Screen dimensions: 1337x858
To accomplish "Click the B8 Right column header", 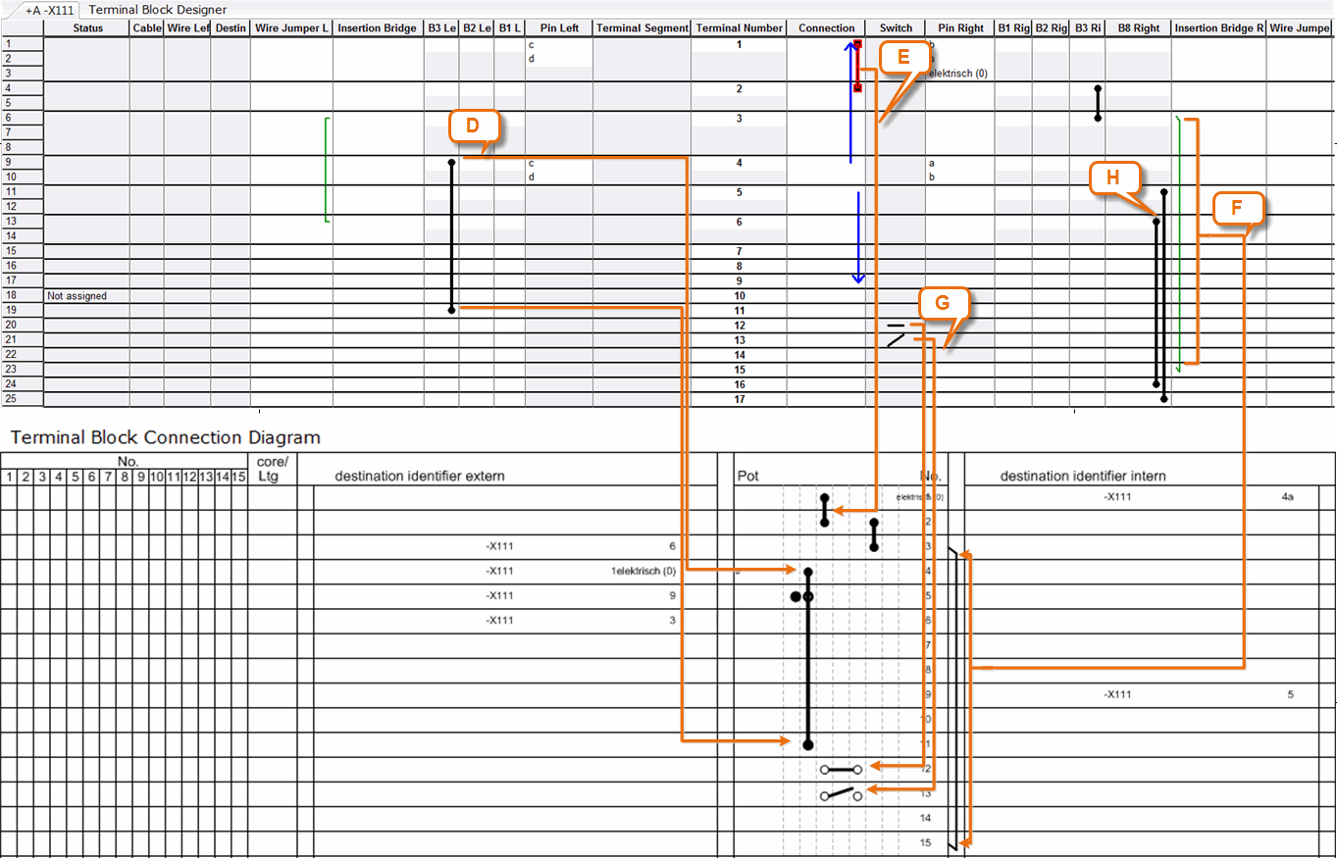I will (1138, 28).
